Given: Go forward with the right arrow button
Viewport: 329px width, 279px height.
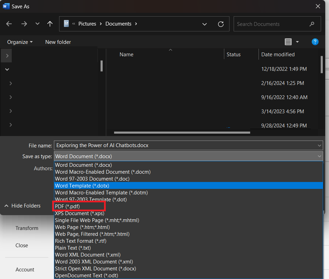Looking at the screenshot, I should pos(24,24).
